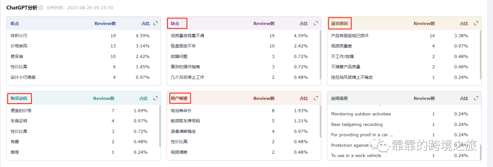Select the Rear tailgating recording row

[403, 124]
